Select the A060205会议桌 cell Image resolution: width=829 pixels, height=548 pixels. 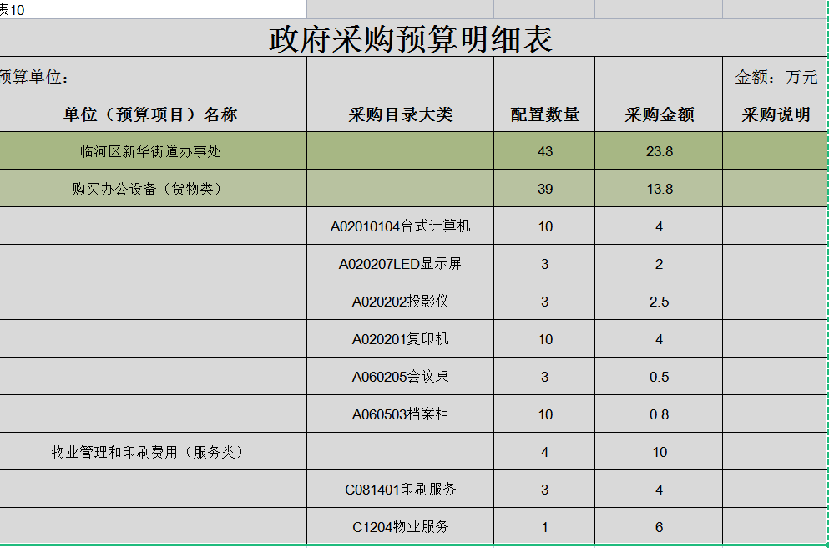click(400, 376)
